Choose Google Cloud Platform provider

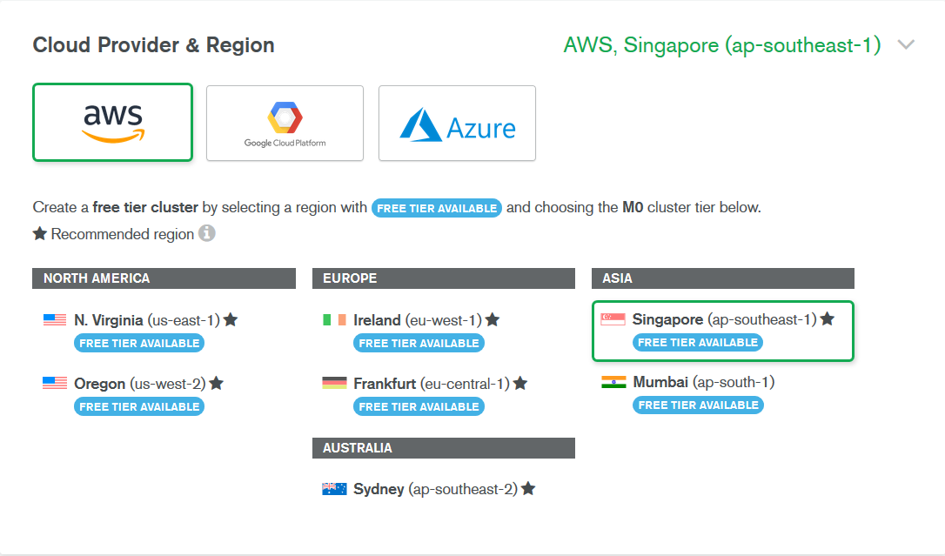click(285, 123)
